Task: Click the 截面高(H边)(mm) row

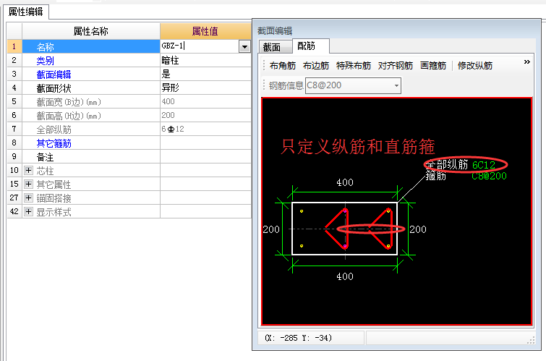Action: click(91, 115)
